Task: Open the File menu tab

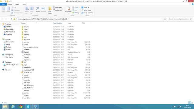Action: pyautogui.click(x=3, y=4)
